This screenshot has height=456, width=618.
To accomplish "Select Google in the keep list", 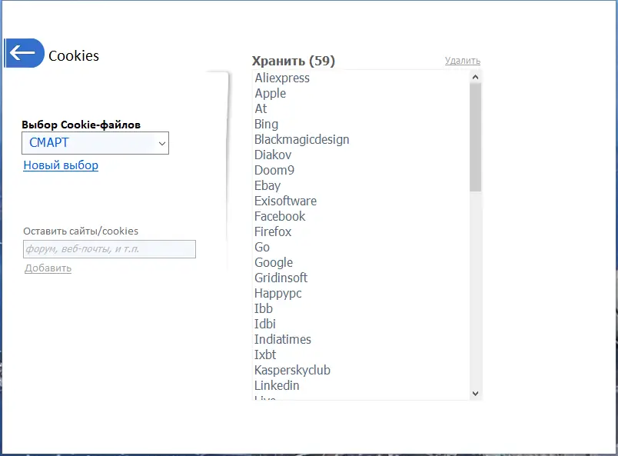I will pyautogui.click(x=274, y=263).
